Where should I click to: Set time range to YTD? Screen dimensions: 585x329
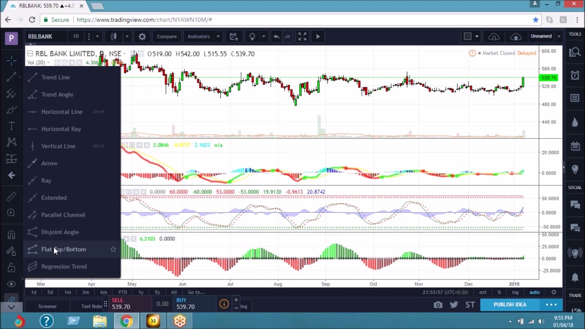pos(122,292)
